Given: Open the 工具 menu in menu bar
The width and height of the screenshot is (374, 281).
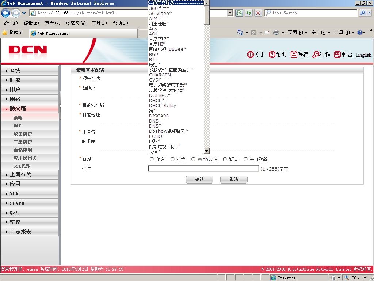Looking at the screenshot, I should (99, 23).
